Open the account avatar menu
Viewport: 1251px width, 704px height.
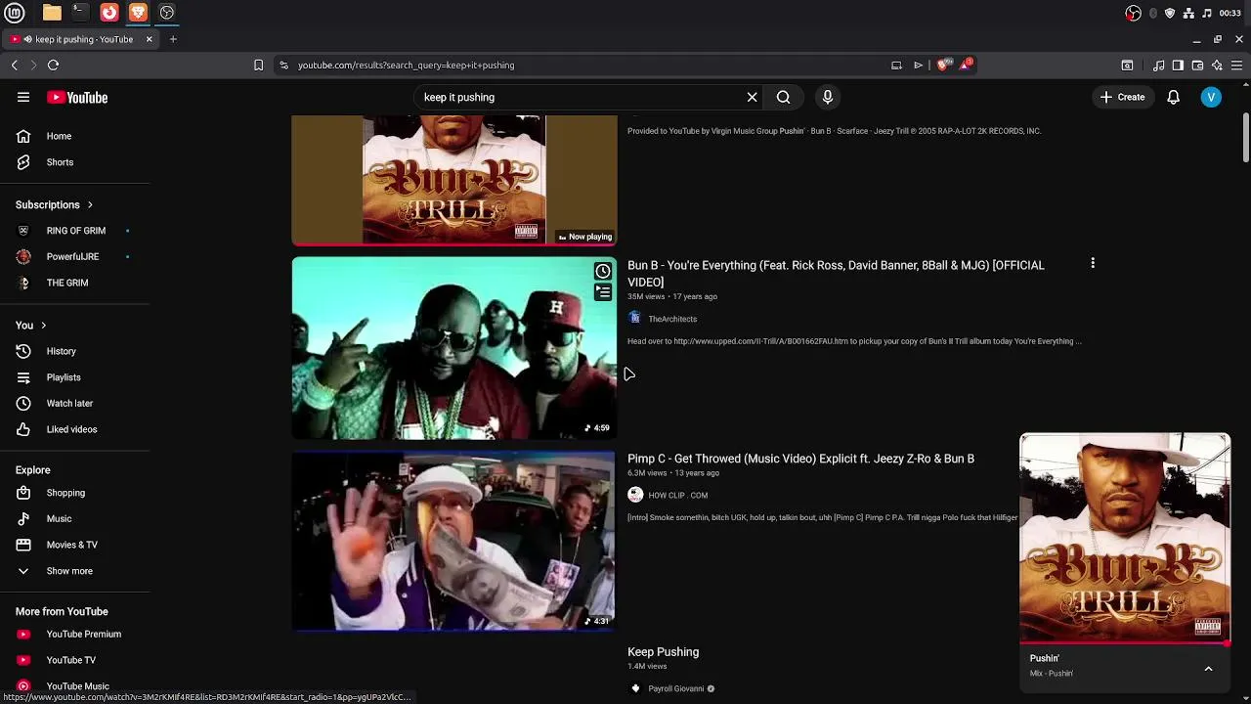pos(1211,97)
